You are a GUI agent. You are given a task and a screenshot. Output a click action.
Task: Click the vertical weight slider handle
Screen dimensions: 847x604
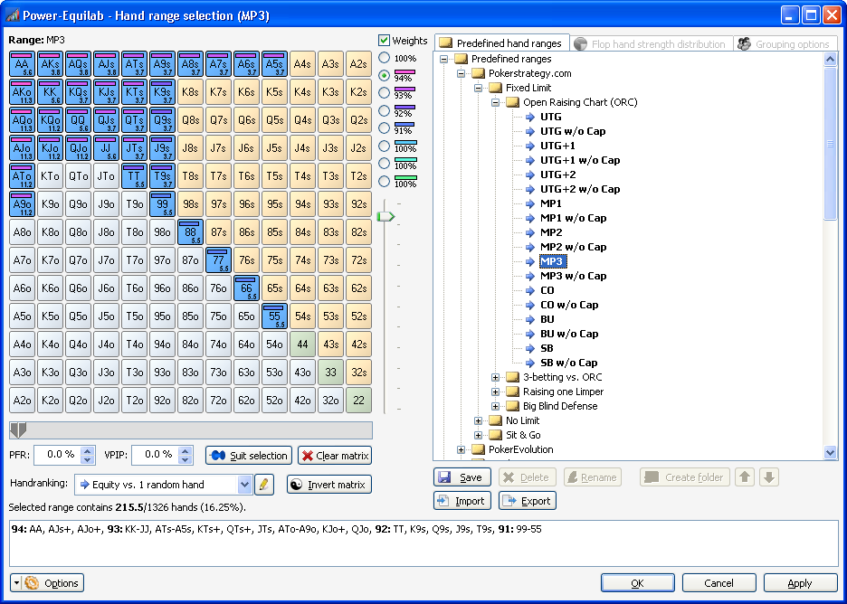pos(385,216)
